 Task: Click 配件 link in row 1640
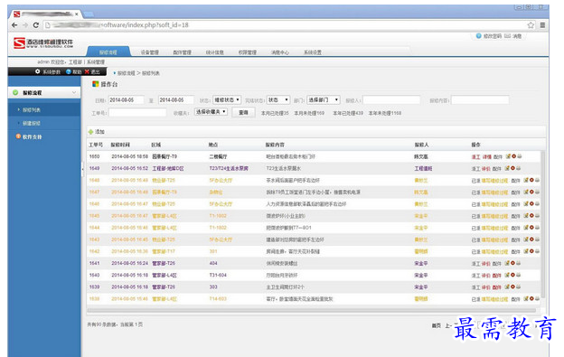click(x=497, y=276)
